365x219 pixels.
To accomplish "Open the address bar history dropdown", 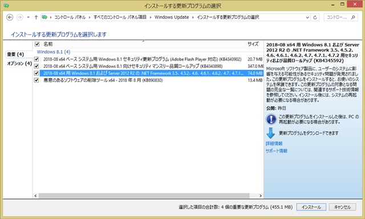I will 307,18.
